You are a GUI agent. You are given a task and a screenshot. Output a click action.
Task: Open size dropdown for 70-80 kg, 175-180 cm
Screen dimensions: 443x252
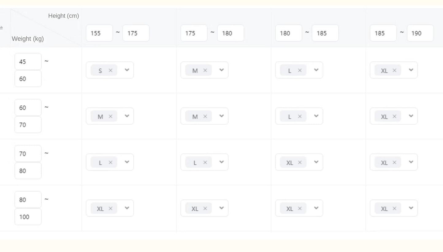221,162
